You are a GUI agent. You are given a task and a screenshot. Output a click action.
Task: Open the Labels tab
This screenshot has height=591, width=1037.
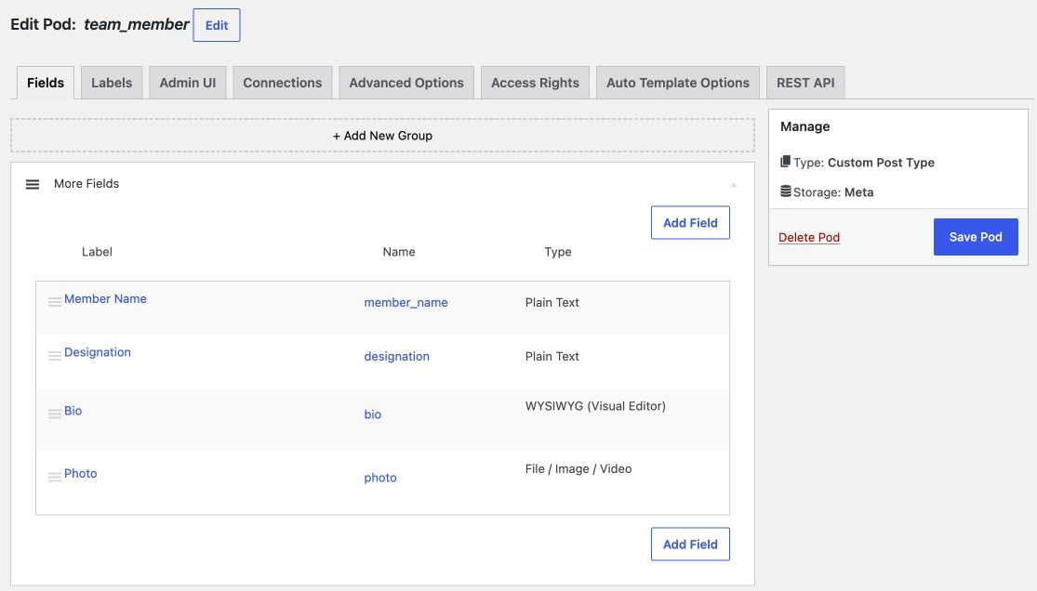pos(112,83)
